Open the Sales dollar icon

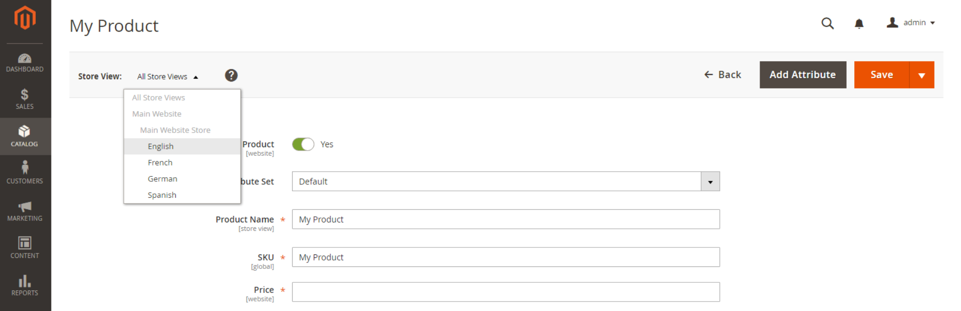click(x=25, y=95)
